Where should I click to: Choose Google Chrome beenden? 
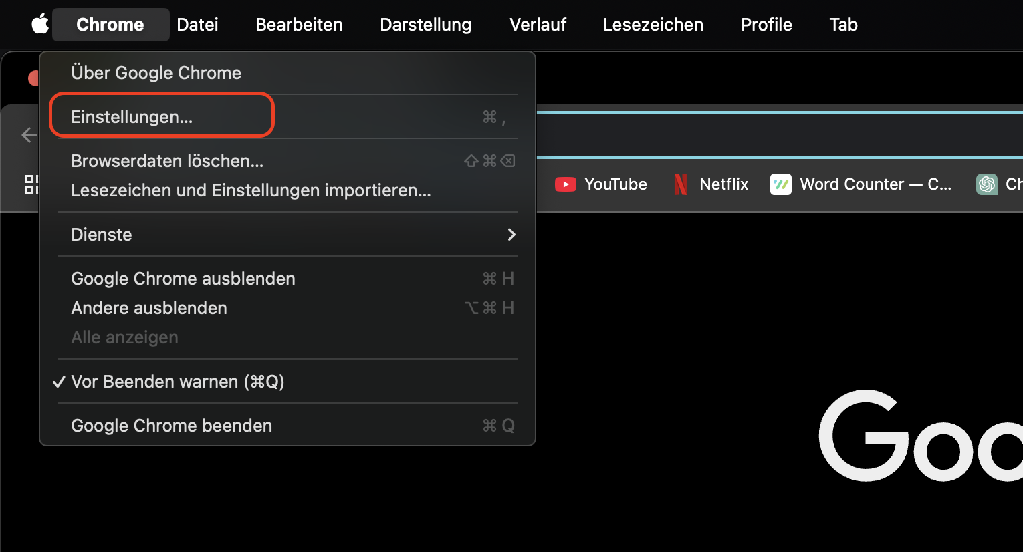(171, 425)
